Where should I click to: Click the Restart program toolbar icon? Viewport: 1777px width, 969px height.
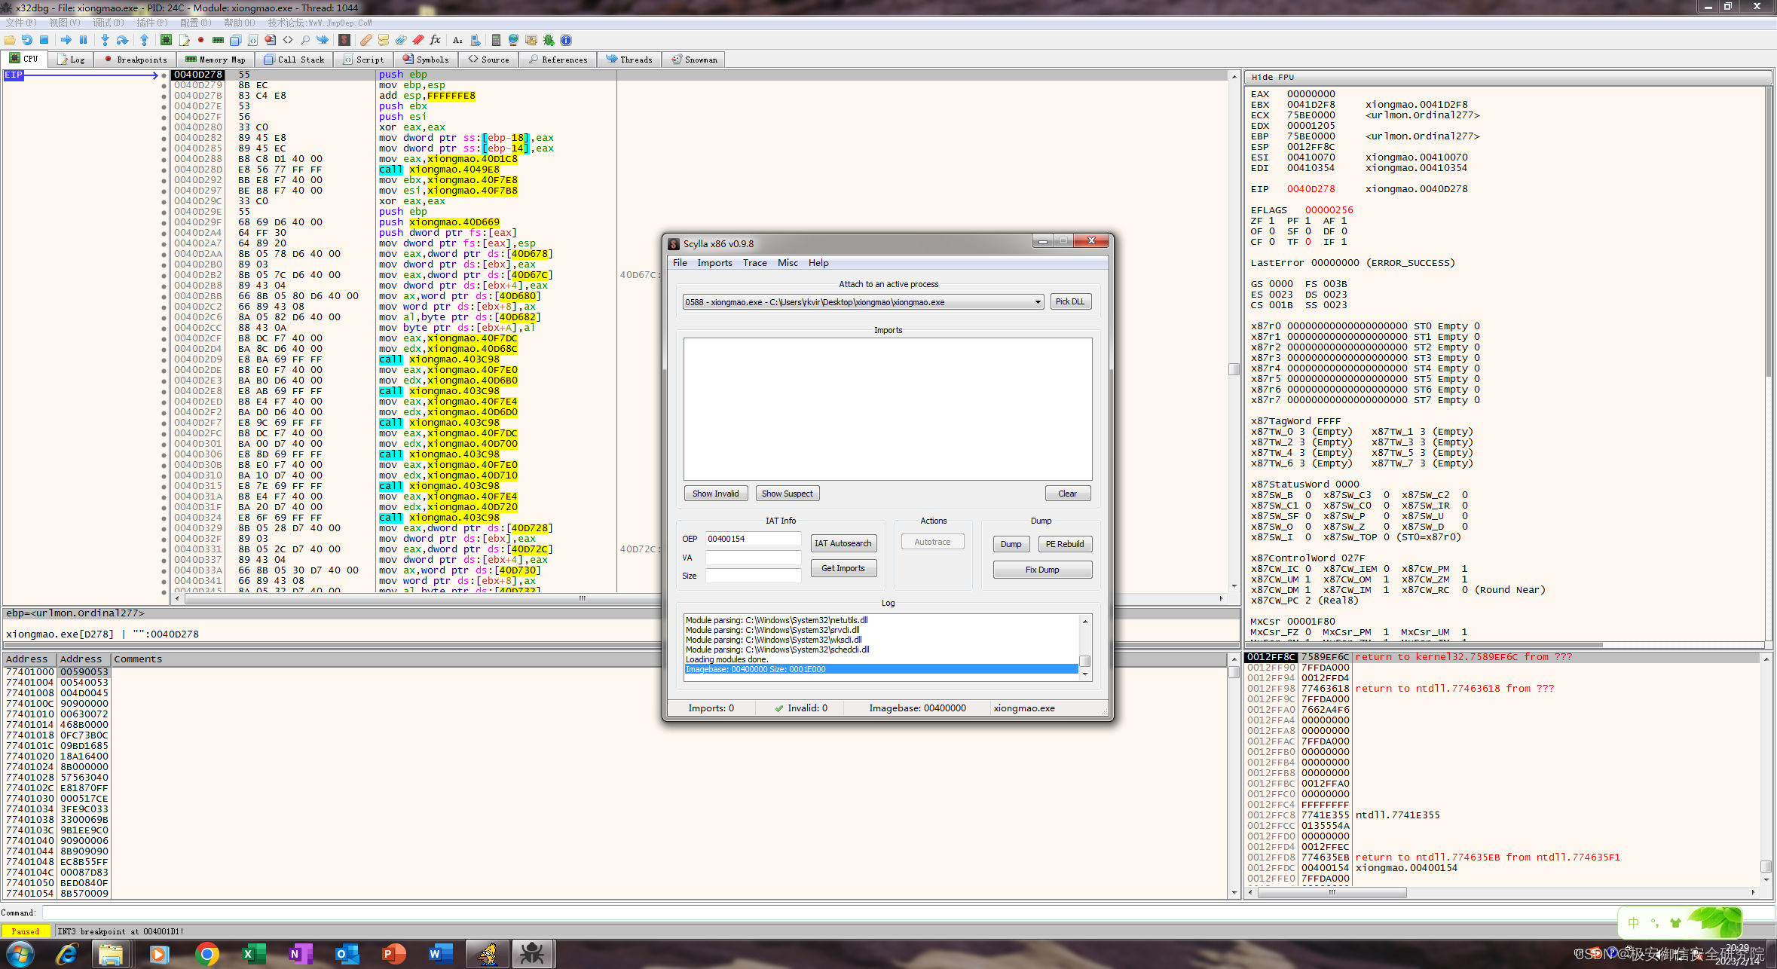click(x=27, y=40)
